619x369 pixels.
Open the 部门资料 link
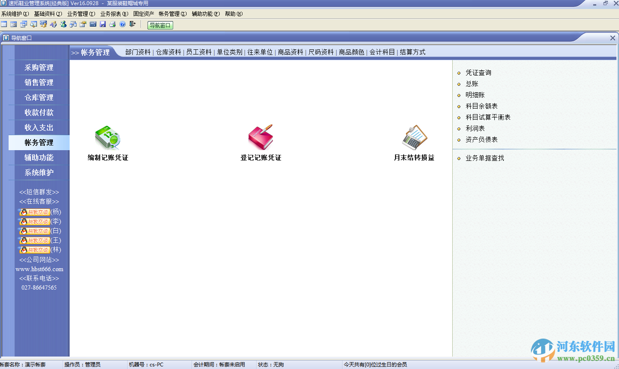pyautogui.click(x=138, y=52)
